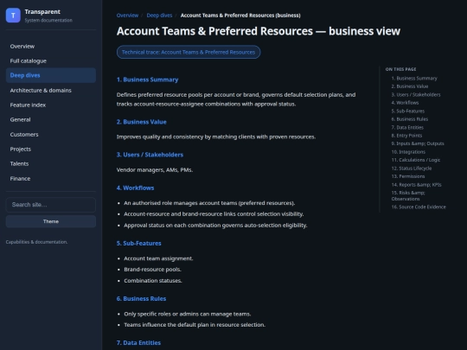Screen dimensions: 467x350
Task: Click bullet 'An authorised role manages account teams'
Action: [x=209, y=203]
